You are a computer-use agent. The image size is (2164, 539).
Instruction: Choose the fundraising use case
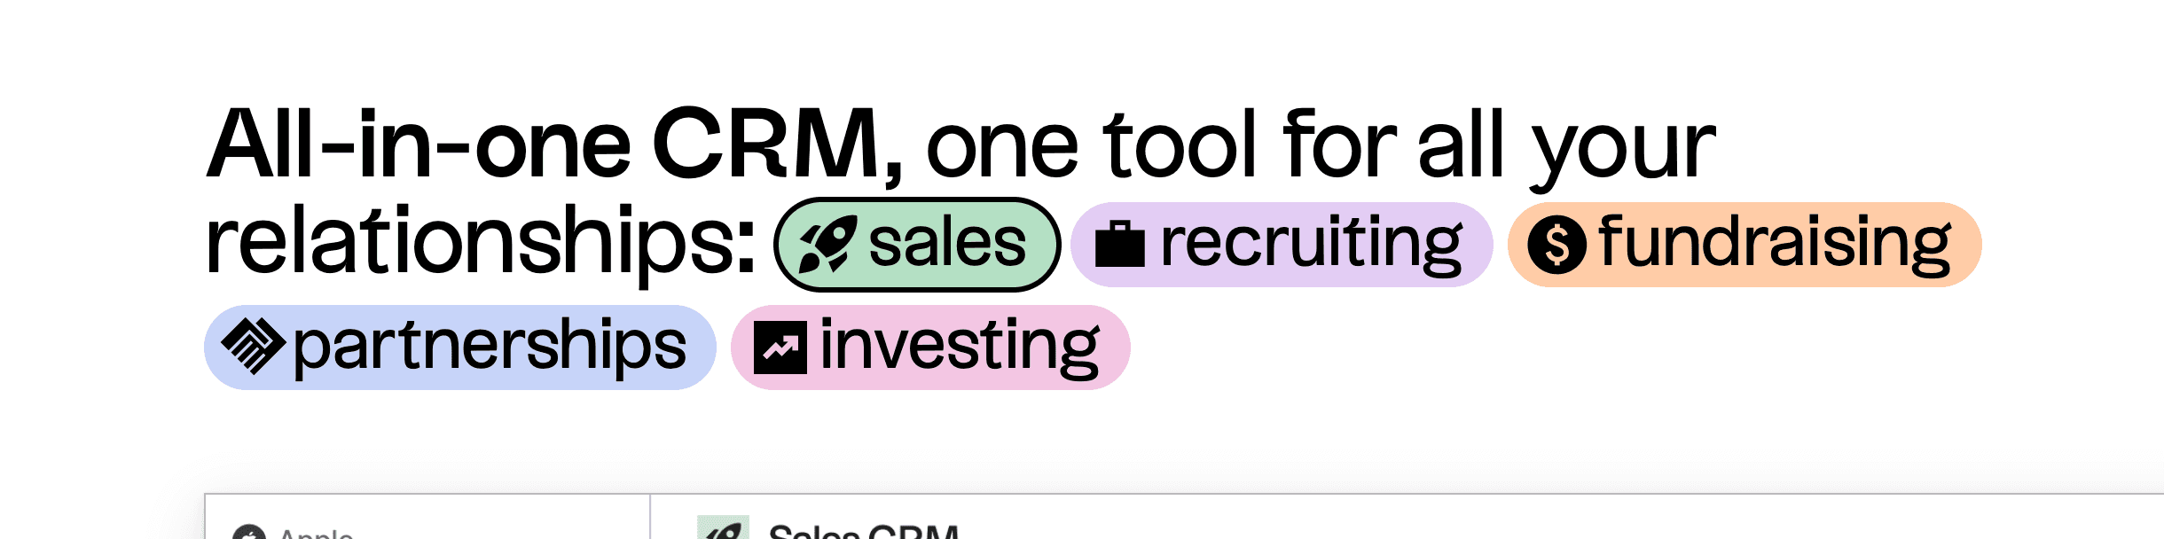[1745, 245]
